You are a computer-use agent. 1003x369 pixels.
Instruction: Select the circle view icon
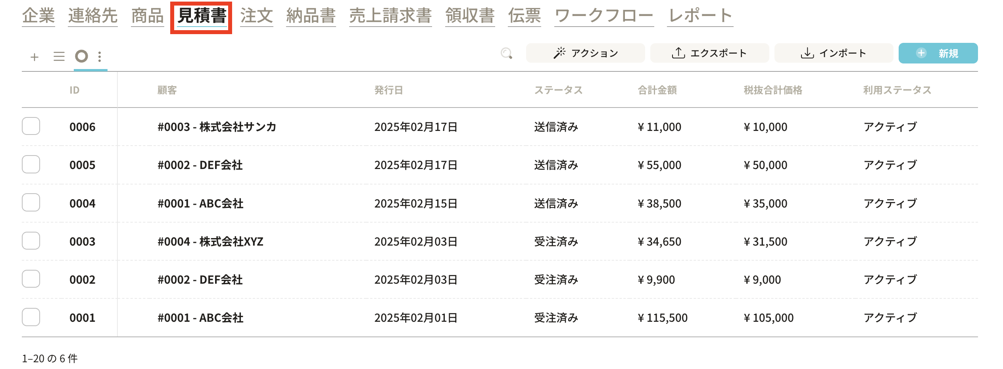82,56
